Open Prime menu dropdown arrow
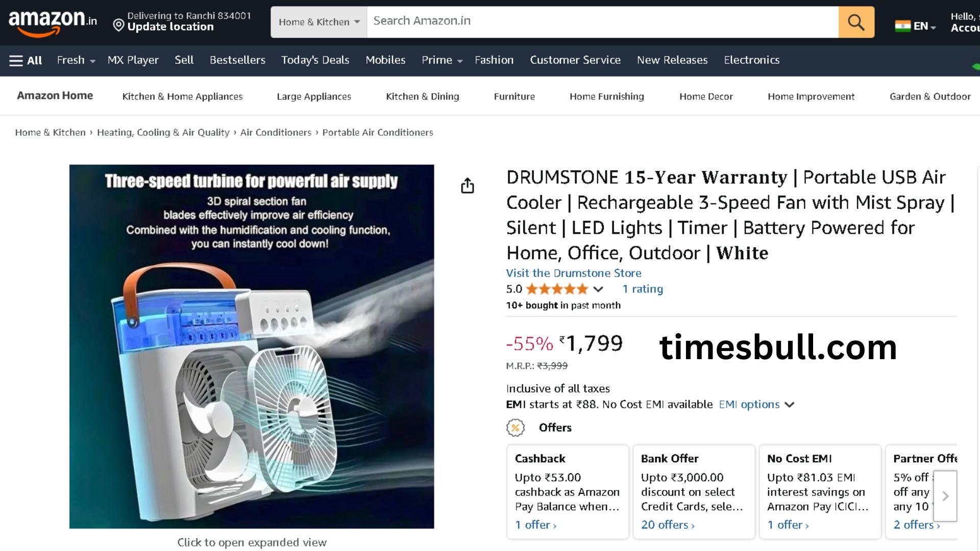 coord(459,61)
